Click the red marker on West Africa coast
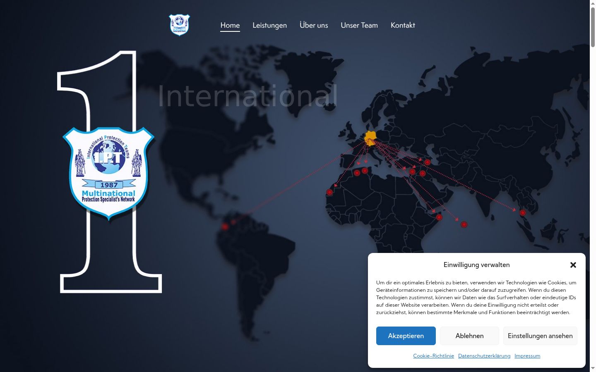Image resolution: width=596 pixels, height=372 pixels. [x=329, y=192]
